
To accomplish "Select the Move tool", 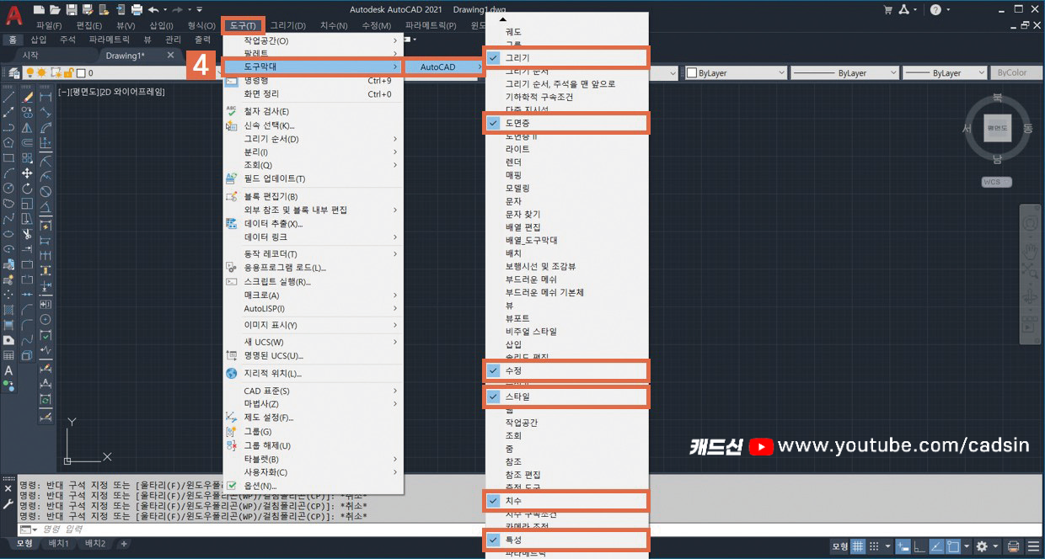I will tap(27, 173).
